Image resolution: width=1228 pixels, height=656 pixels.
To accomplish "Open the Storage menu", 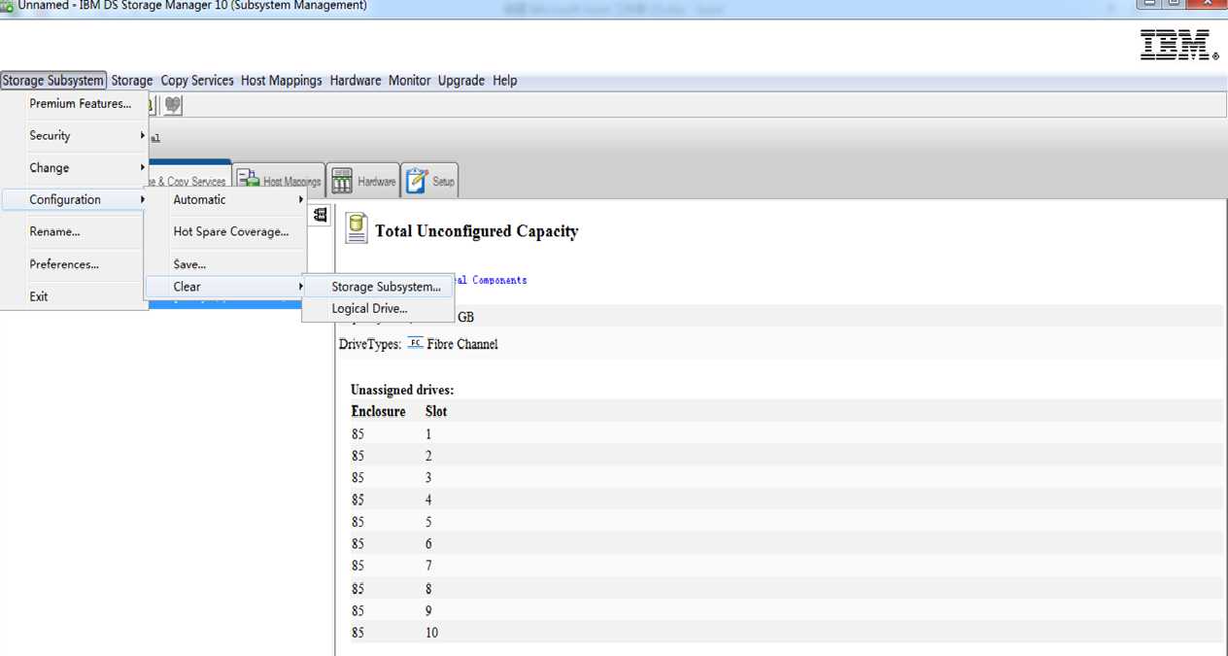I will click(x=131, y=81).
